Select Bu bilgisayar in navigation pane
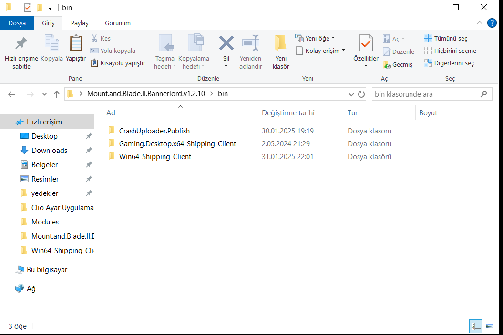This screenshot has width=503, height=335. [47, 270]
